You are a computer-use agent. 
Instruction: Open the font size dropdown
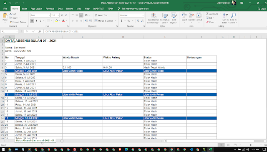(58, 15)
